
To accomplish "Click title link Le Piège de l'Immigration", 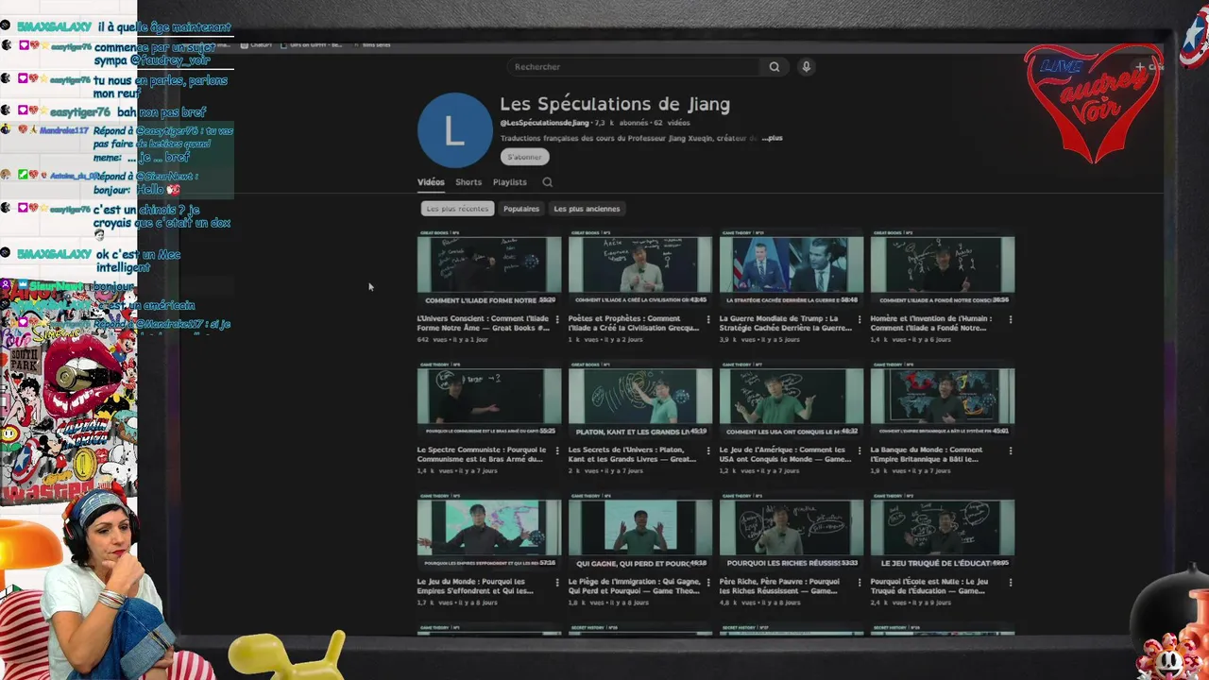I will coord(634,586).
